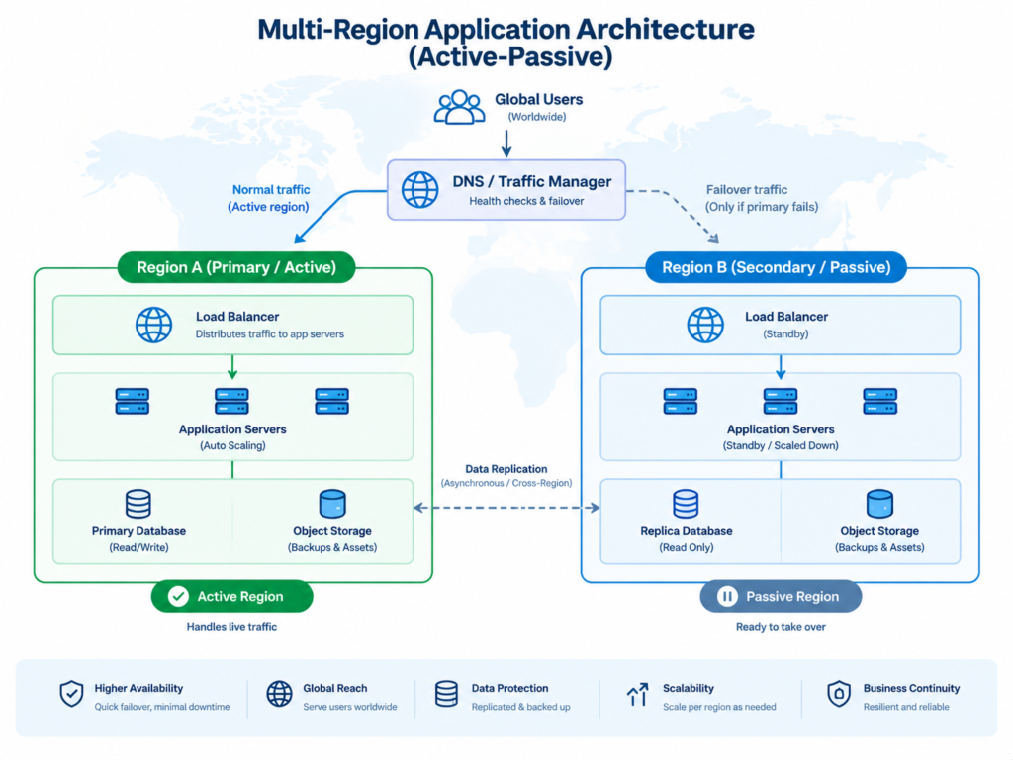
Task: Click the DNS / Traffic Manager globe icon
Action: coord(419,189)
